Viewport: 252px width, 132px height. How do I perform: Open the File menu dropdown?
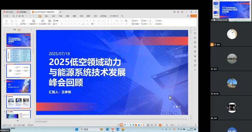click(6, 16)
